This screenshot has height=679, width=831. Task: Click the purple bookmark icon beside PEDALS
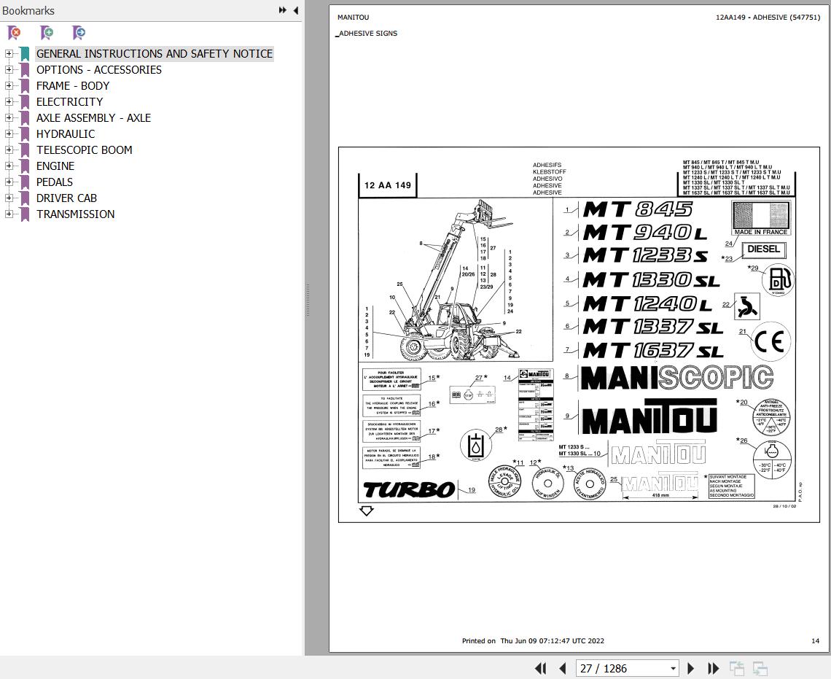[x=24, y=182]
